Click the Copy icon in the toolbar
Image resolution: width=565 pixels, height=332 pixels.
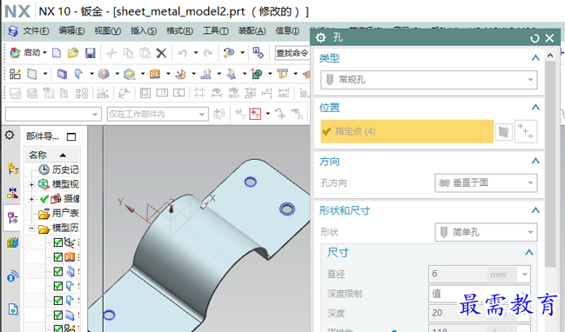[x=128, y=53]
